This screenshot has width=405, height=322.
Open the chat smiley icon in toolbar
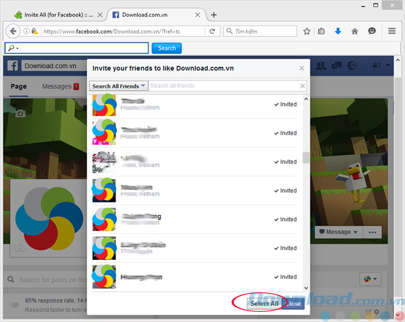point(372,31)
